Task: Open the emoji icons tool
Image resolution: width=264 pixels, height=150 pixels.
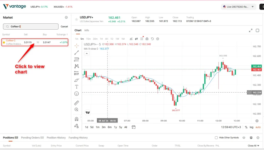Action: [x=77, y=94]
